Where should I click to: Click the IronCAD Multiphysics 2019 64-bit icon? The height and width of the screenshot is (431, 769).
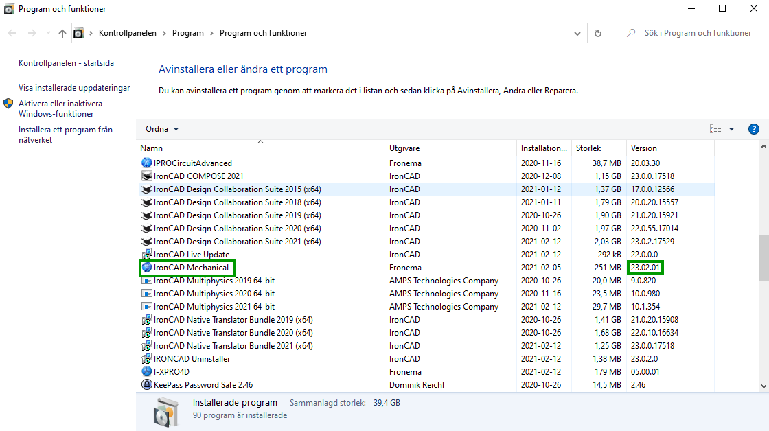coord(147,281)
